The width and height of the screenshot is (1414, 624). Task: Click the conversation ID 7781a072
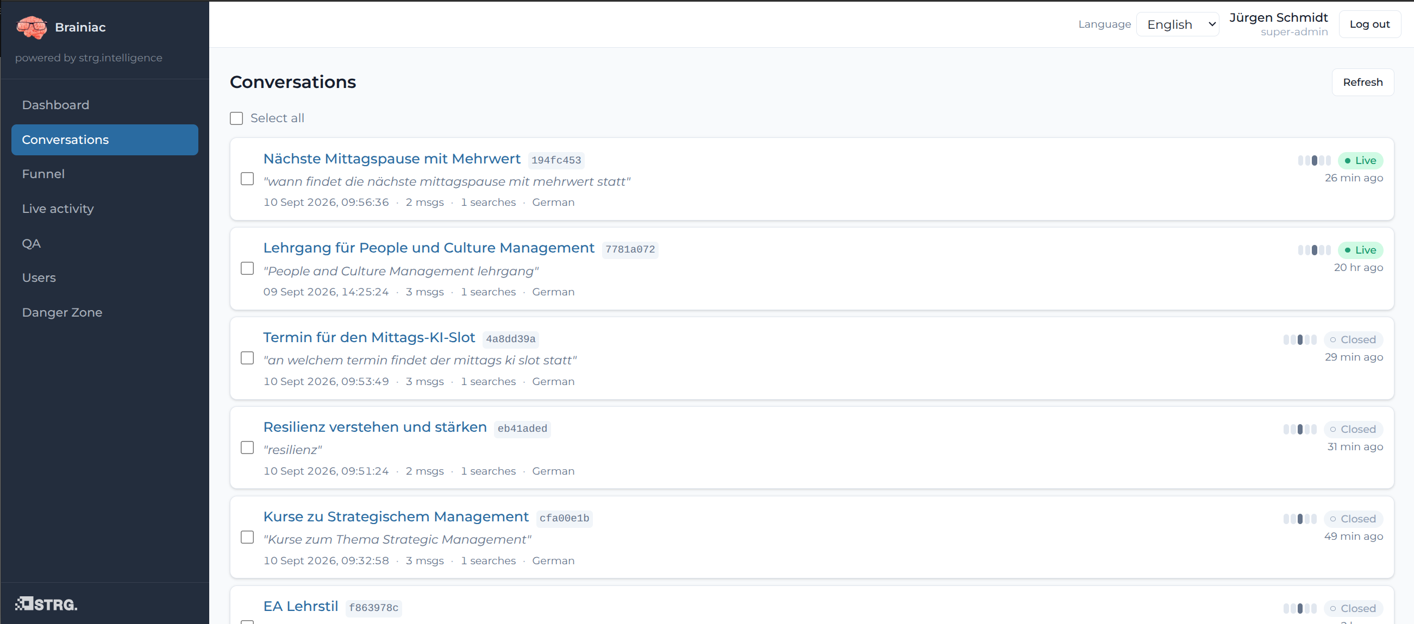tap(630, 249)
